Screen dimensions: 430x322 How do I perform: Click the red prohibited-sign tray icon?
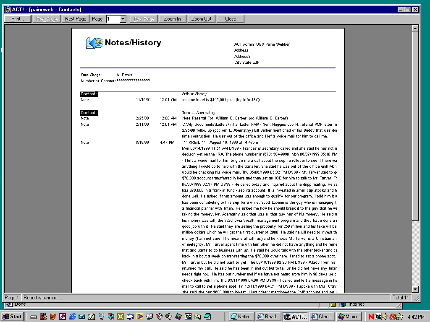tap(393, 317)
